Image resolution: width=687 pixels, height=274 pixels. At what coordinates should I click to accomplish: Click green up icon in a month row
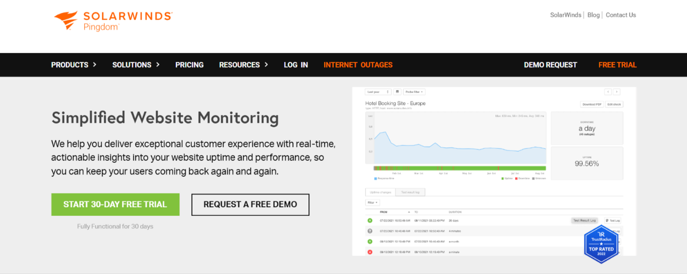coord(370,241)
